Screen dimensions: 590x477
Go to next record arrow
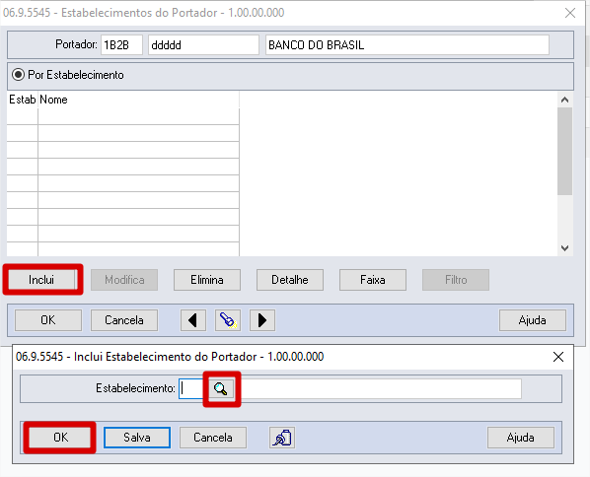pos(262,320)
